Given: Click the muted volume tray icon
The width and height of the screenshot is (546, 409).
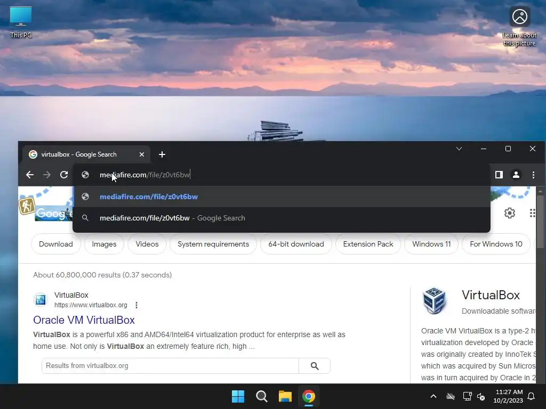Looking at the screenshot, I should (481, 396).
